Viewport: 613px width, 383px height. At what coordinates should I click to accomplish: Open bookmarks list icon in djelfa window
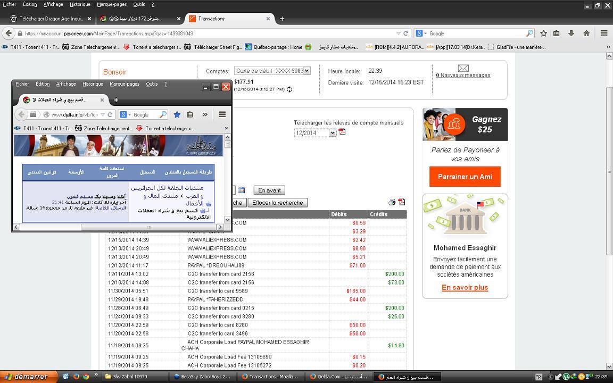190,114
